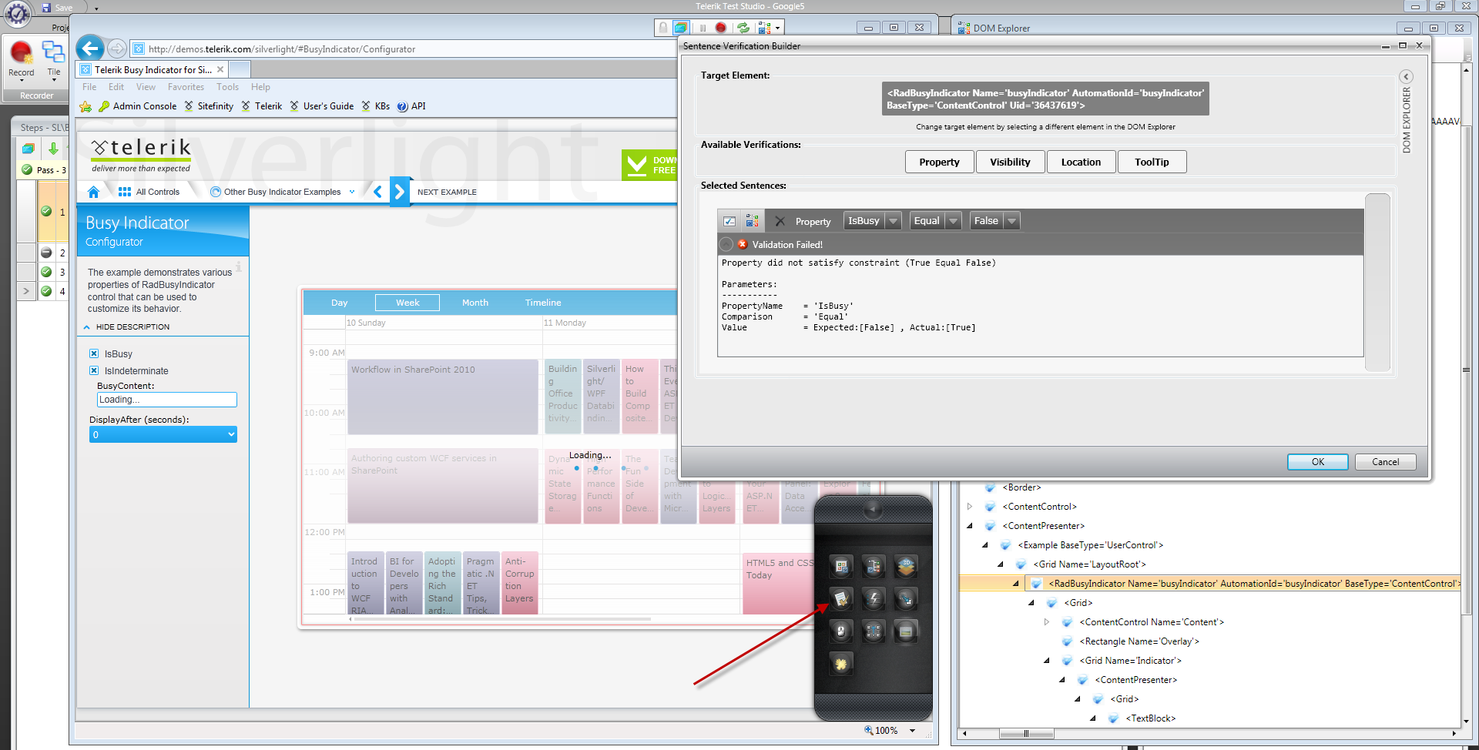The height and width of the screenshot is (750, 1479).
Task: Click the drag and drop popup icon
Action: tap(906, 598)
